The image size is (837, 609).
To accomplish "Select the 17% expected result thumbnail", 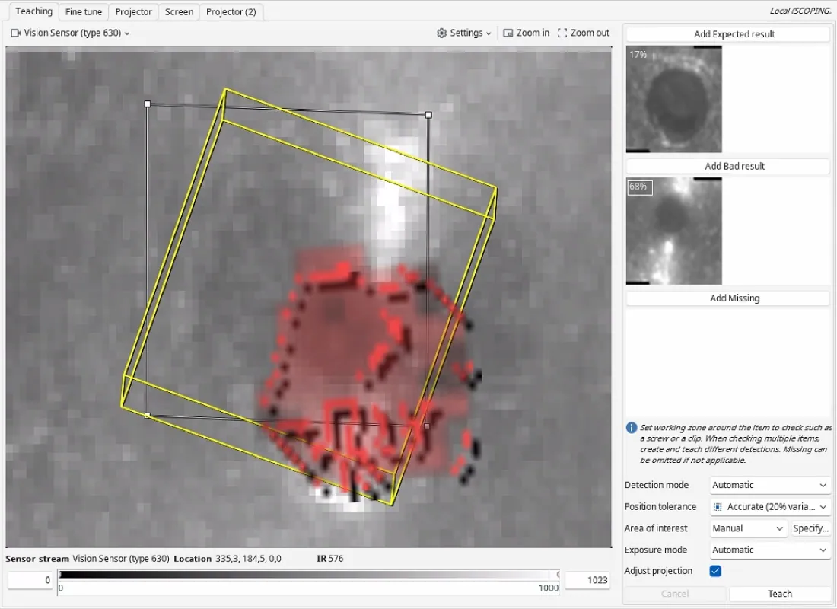I will tap(673, 100).
